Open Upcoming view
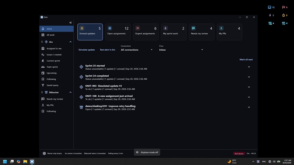Image resolution: width=294 pixels, height=165 pixels. click(x=56, y=73)
